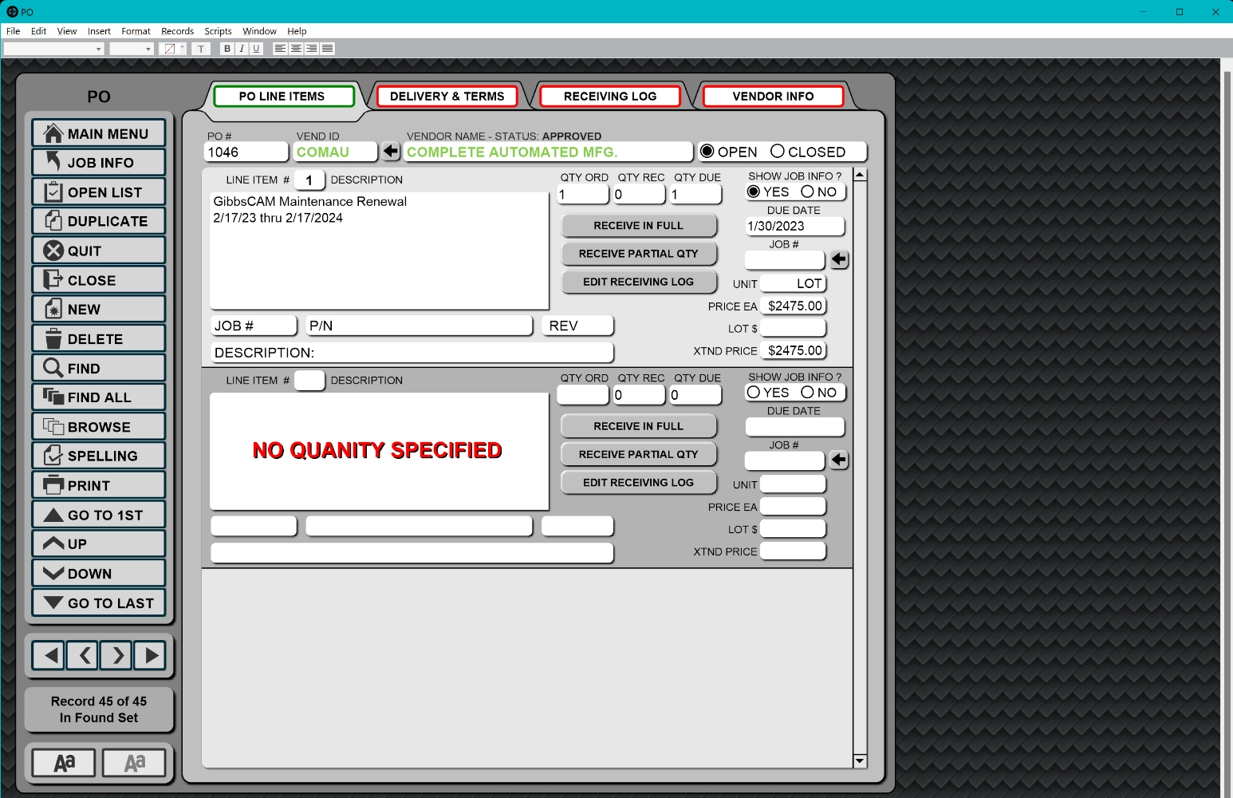Click the Find magnifying glass icon
Image resolution: width=1233 pixels, height=798 pixels.
(53, 368)
